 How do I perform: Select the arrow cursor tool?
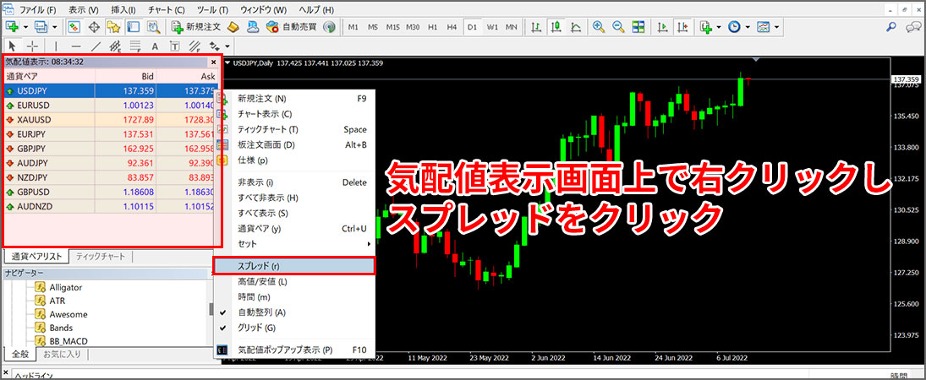tap(13, 46)
